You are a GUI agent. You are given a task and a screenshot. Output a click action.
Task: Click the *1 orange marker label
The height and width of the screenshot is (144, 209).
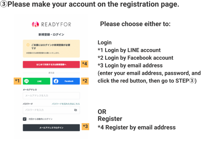[x=17, y=81]
